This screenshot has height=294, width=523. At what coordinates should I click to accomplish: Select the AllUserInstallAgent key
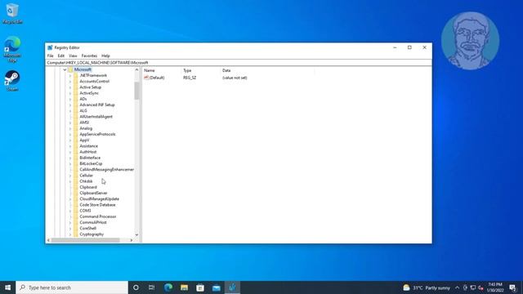pos(96,117)
